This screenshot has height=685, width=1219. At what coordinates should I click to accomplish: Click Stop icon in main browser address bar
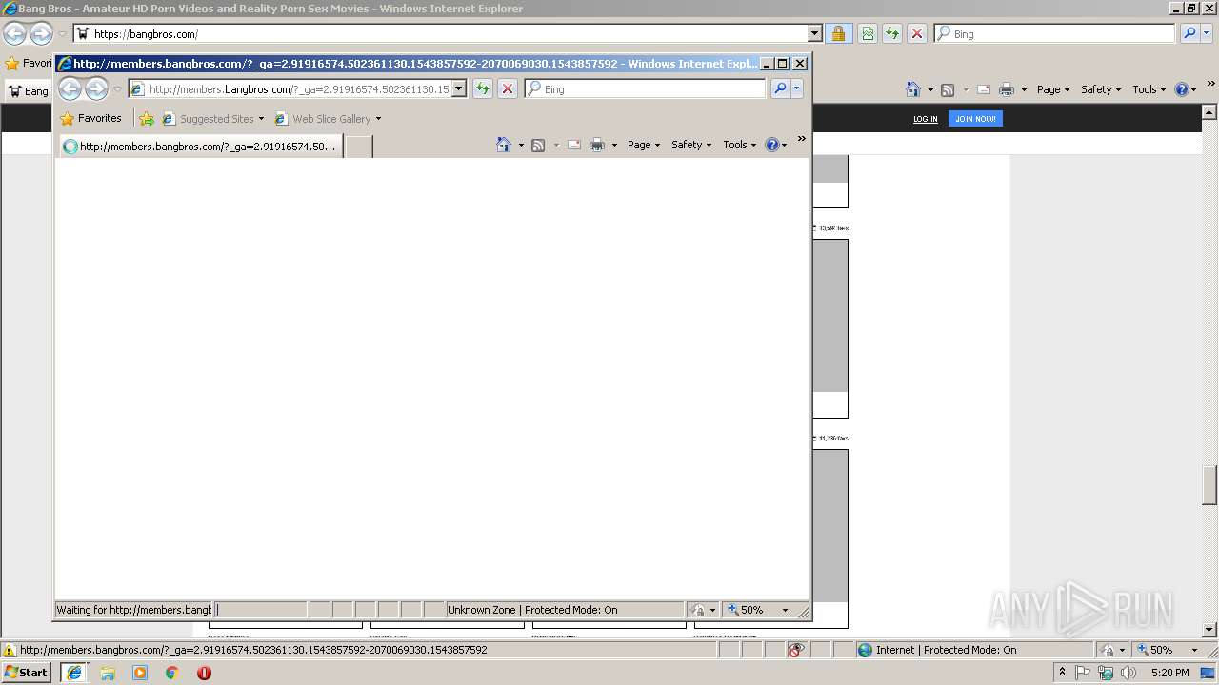(917, 33)
